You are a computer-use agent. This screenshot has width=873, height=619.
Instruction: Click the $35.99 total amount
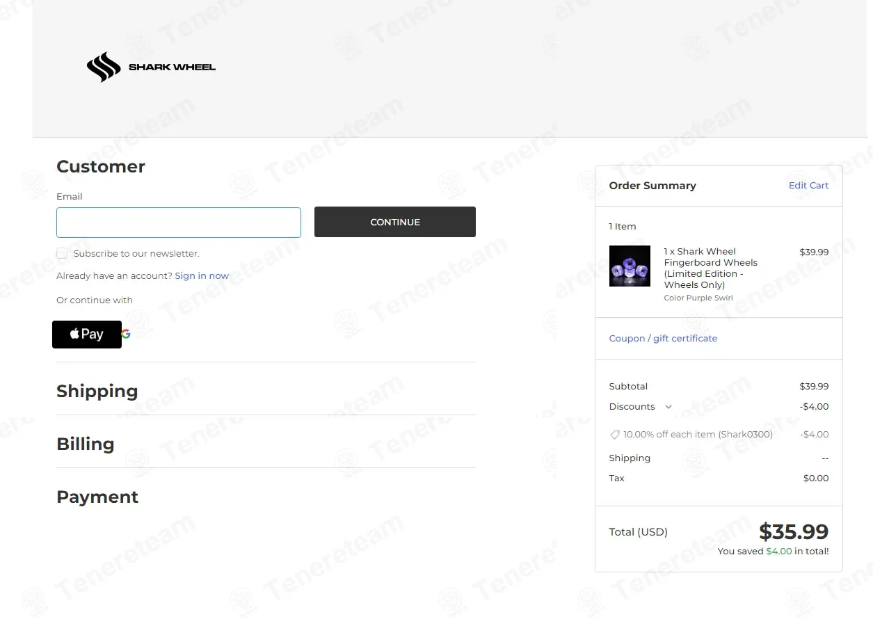tap(793, 532)
